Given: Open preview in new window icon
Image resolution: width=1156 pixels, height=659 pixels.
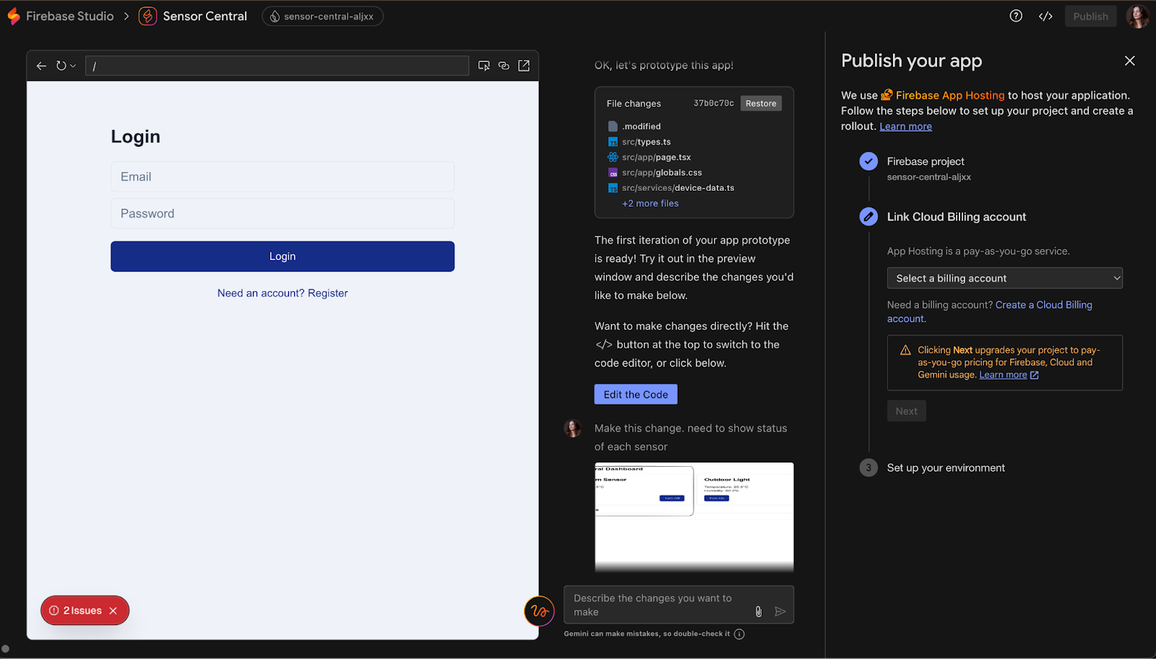Looking at the screenshot, I should coord(524,66).
